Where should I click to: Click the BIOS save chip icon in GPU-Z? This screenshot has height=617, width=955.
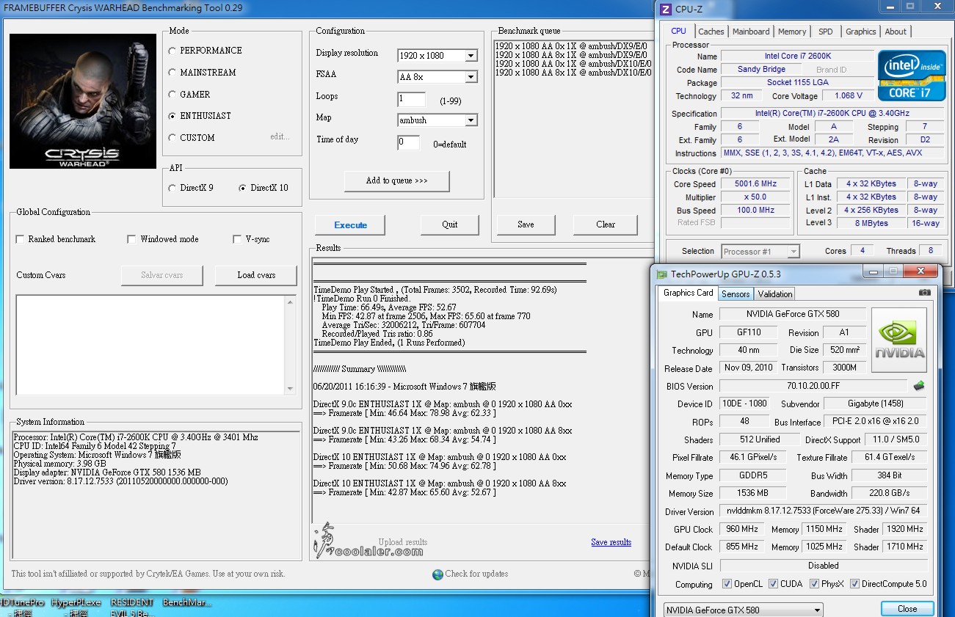point(919,386)
